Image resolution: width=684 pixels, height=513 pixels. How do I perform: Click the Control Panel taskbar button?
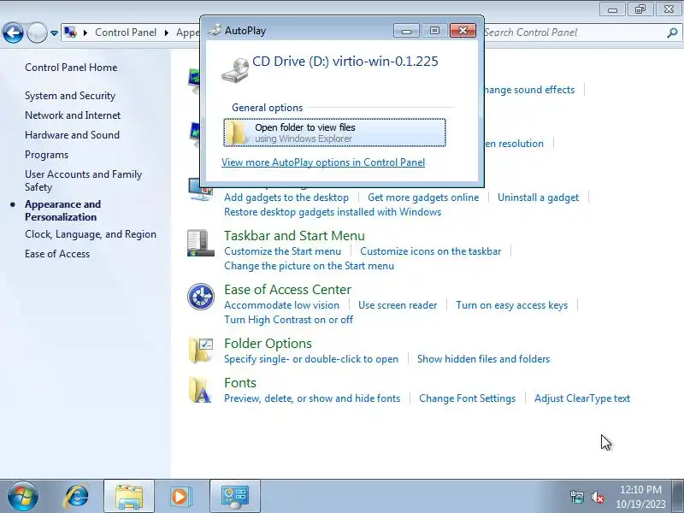[x=235, y=496]
